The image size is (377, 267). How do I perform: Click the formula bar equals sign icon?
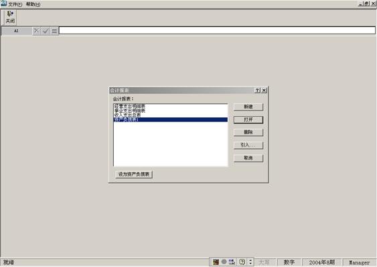[55, 31]
